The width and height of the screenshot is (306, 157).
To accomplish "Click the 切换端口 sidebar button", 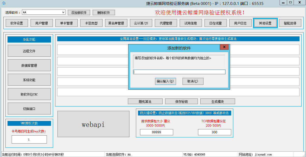I will coord(29,109).
